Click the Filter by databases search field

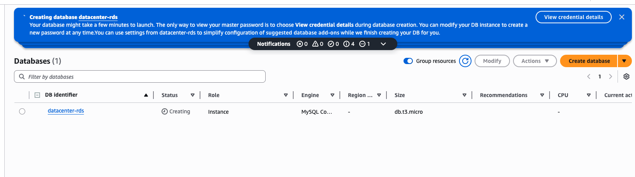point(140,76)
